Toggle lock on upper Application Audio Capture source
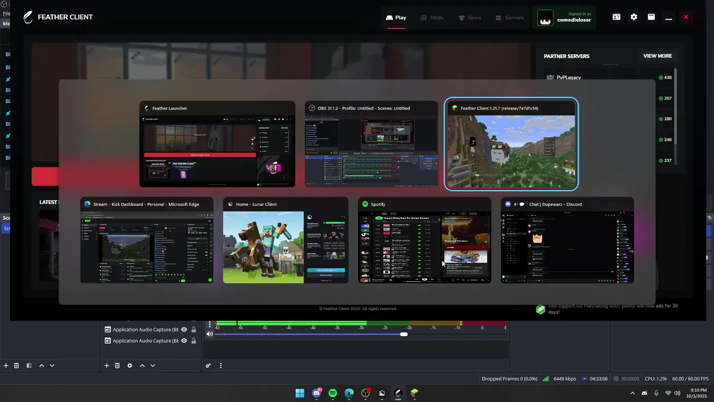This screenshot has height=402, width=714. click(194, 329)
